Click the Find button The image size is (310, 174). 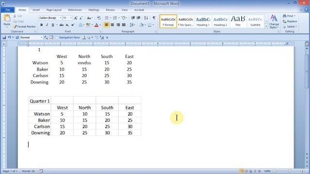(289, 16)
